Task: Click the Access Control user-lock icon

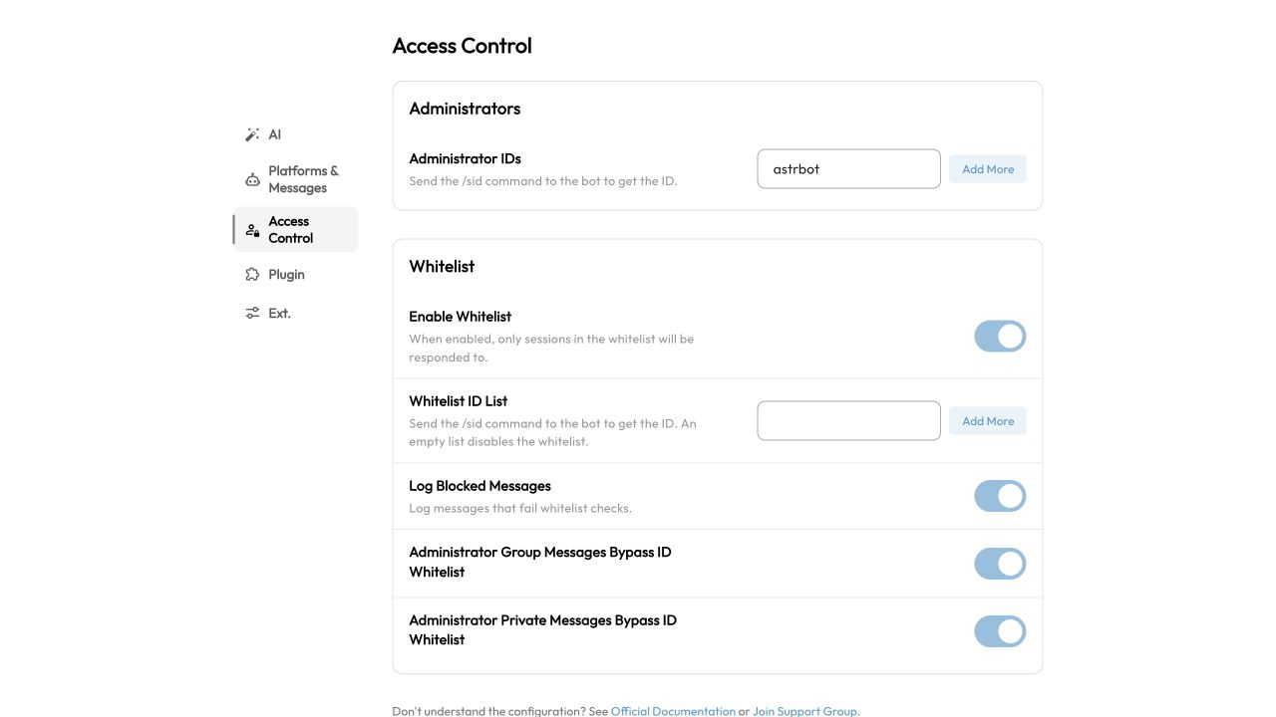Action: click(x=252, y=230)
